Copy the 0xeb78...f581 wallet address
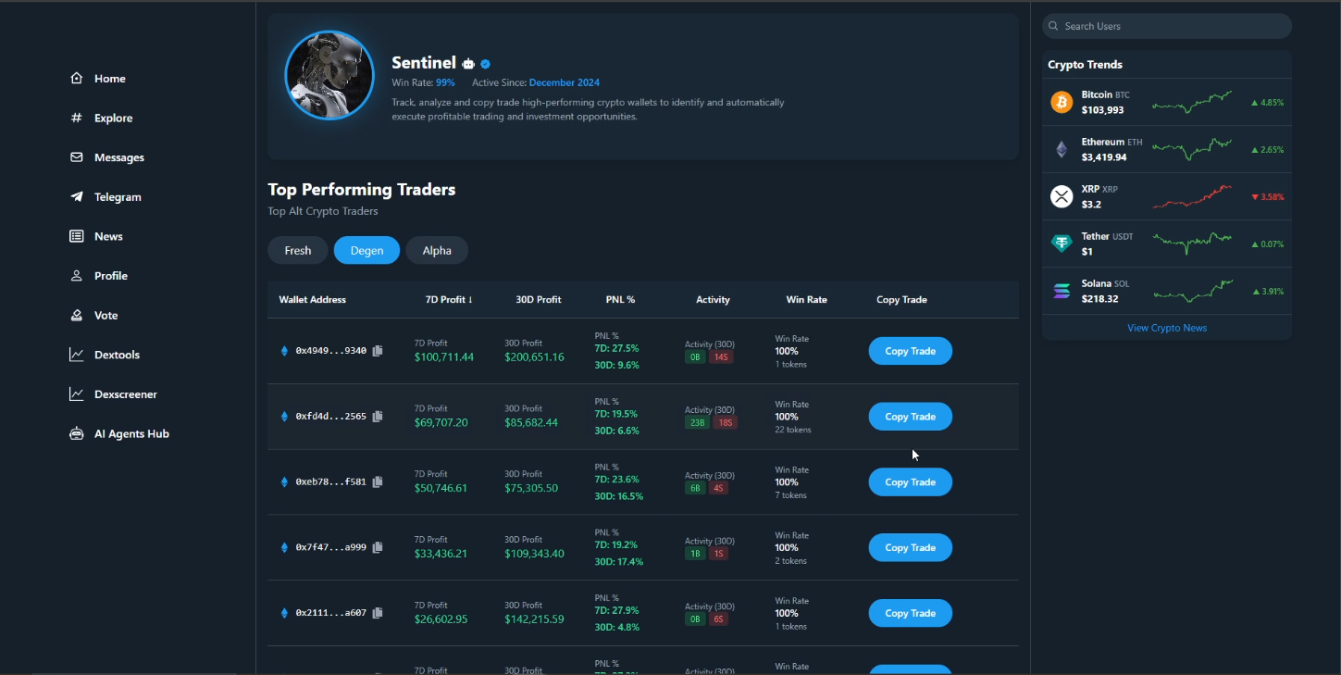This screenshot has width=1341, height=675. tap(378, 482)
